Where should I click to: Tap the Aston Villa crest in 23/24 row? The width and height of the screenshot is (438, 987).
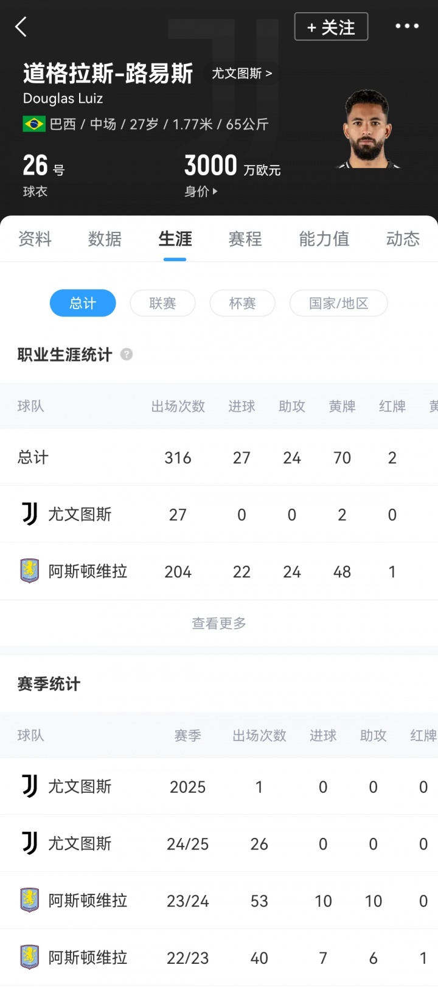coord(29,900)
